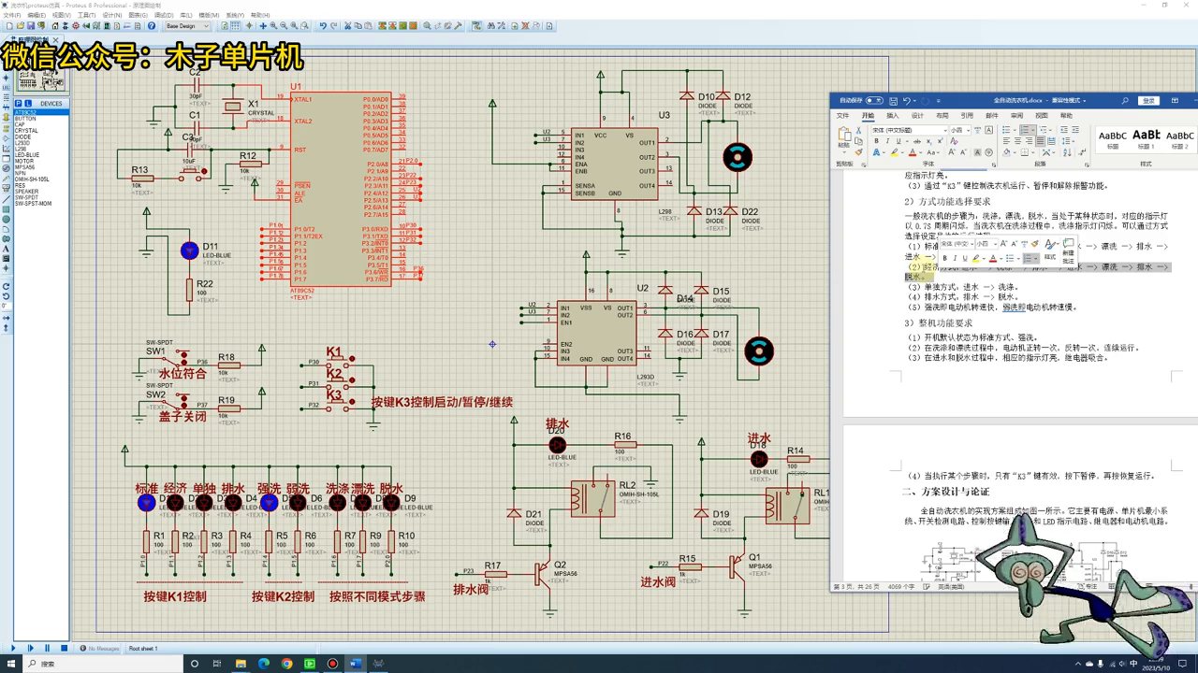Select the MOTOR device in the list

23,161
